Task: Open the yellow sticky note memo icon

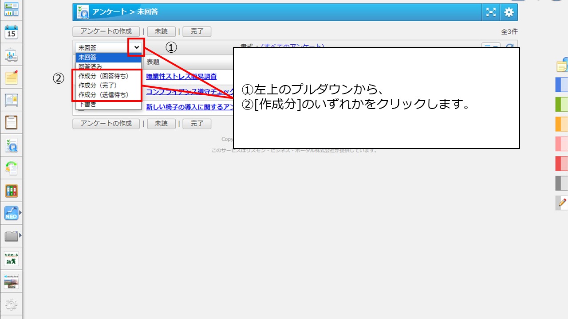Action: (11, 78)
